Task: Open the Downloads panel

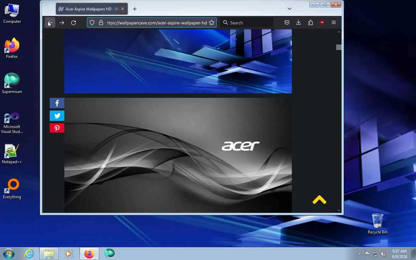Action: 299,22
